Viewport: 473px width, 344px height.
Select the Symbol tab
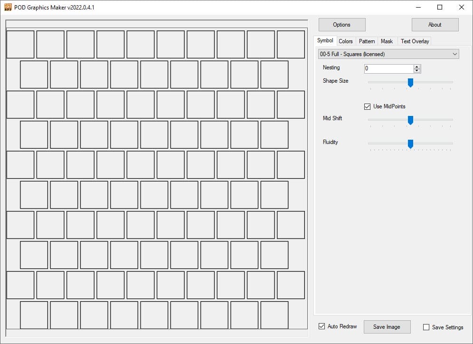(325, 41)
